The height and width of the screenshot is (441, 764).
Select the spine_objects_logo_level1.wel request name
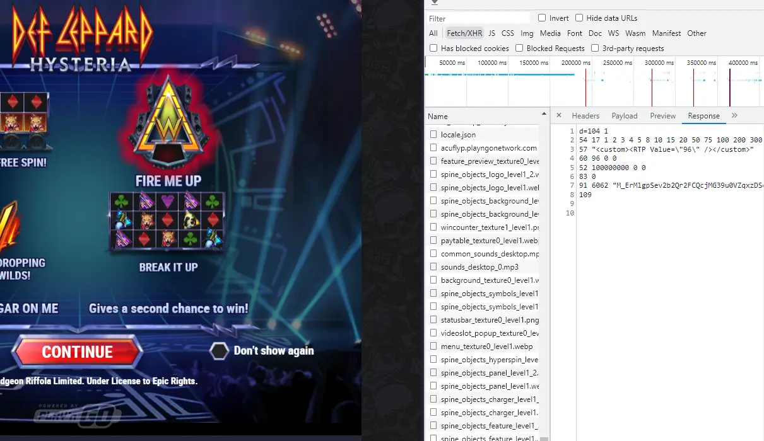(490, 188)
